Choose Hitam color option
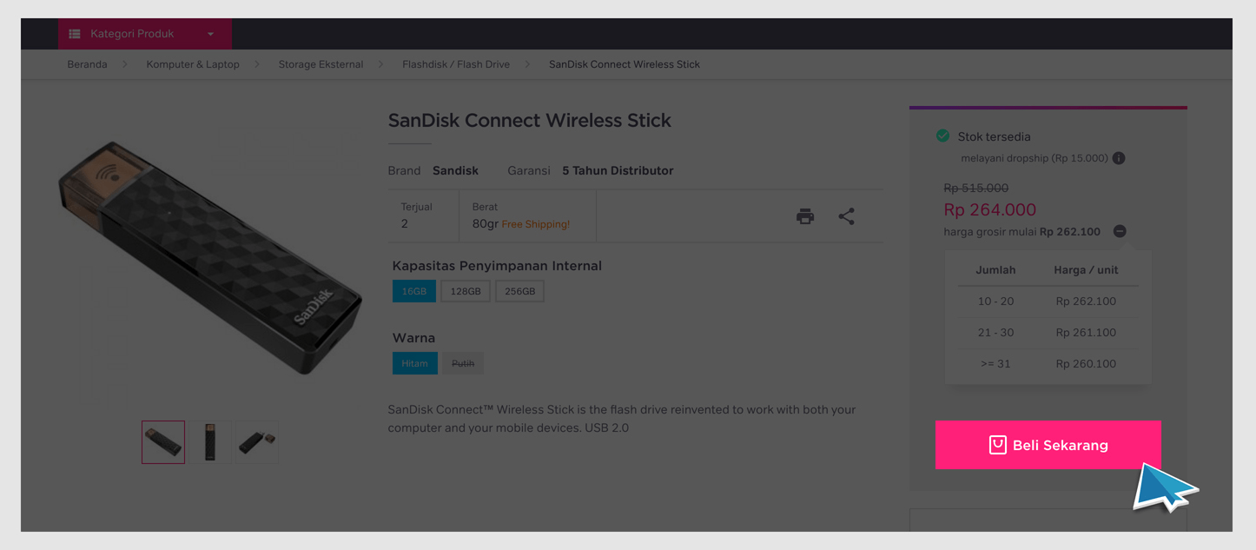 [414, 363]
